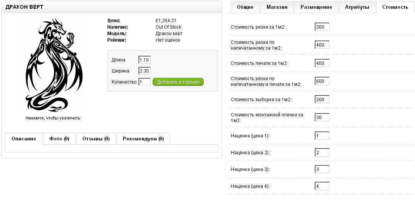
Task: Click the 'Количество:' label
Action: click(x=125, y=82)
